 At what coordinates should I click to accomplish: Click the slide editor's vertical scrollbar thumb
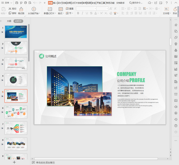(x=170, y=42)
